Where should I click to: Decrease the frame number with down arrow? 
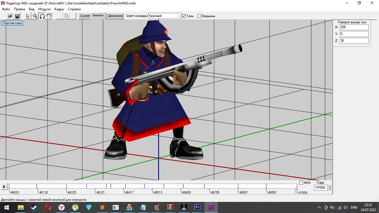pos(330,189)
